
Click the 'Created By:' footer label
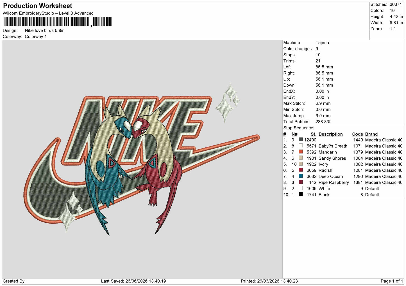(x=14, y=281)
